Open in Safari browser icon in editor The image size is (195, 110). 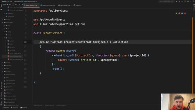[182, 13]
